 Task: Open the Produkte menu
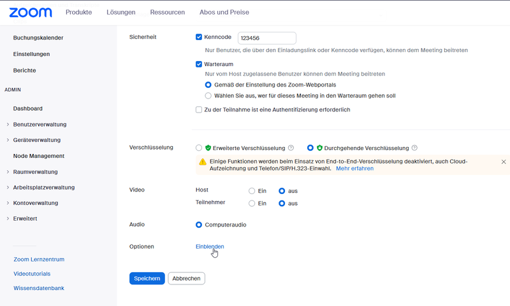pyautogui.click(x=78, y=12)
